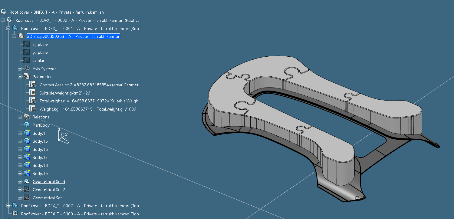Screen dimensions: 454x219
Task: Collapse the Parameters node
Action: pos(20,77)
